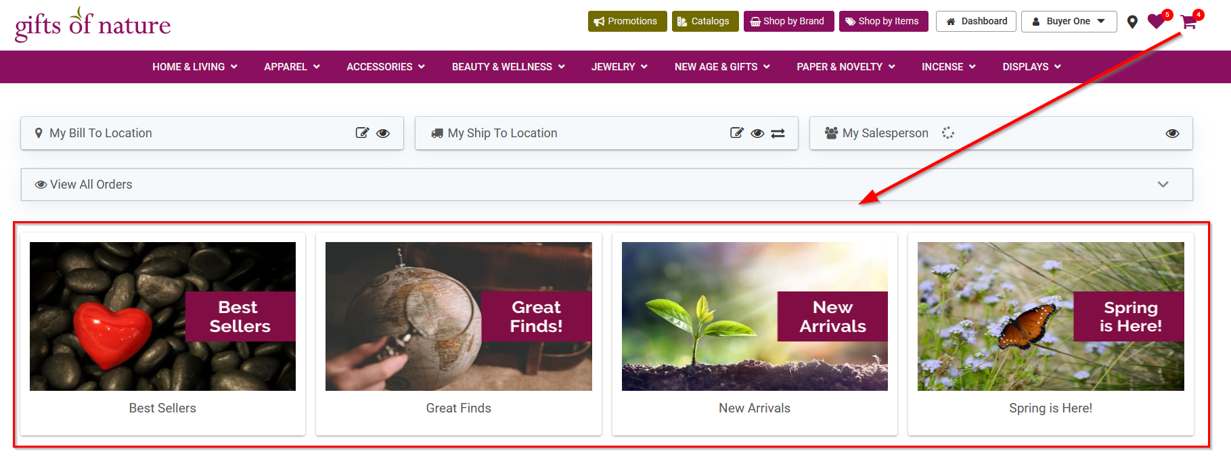Open the Home & Living menu

click(x=195, y=67)
